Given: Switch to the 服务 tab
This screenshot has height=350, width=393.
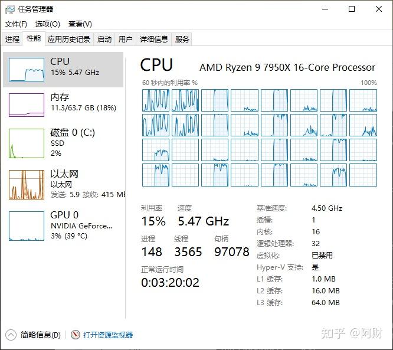Looking at the screenshot, I should [x=182, y=39].
